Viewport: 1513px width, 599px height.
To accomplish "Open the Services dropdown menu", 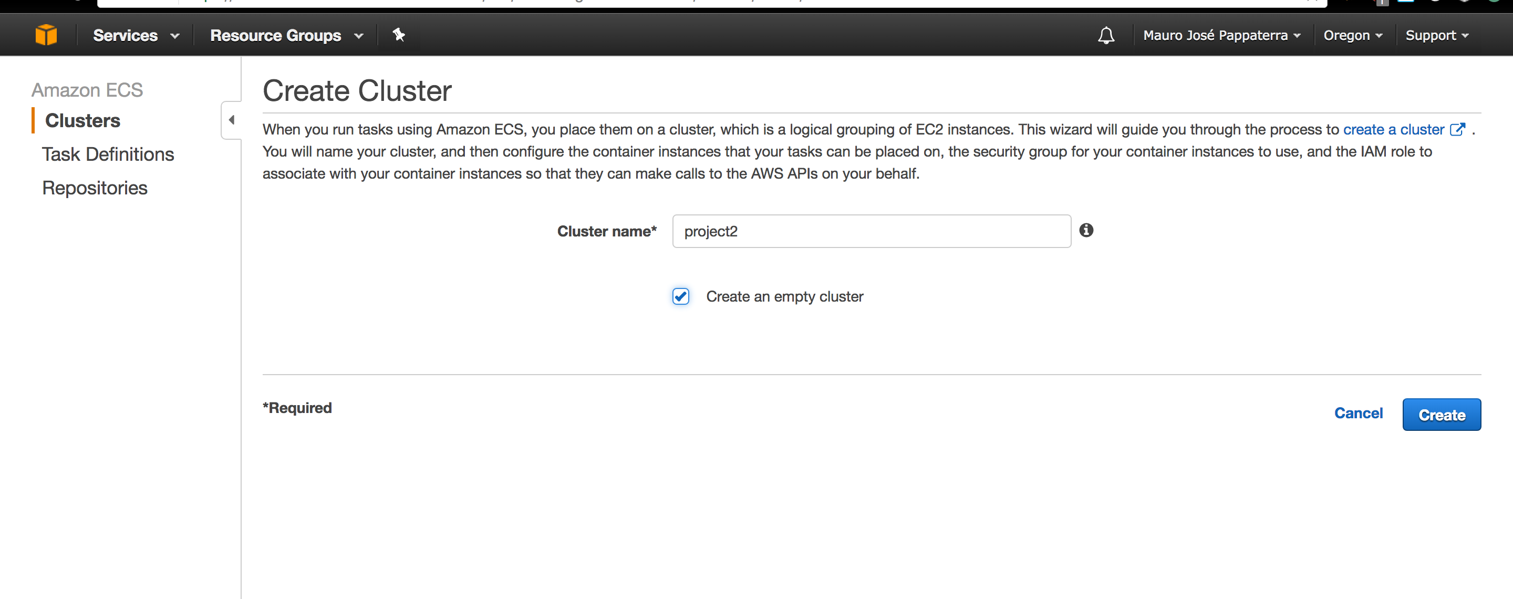I will 136,36.
